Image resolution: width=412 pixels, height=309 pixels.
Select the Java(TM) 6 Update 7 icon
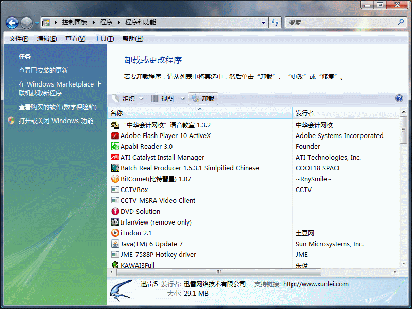[115, 244]
